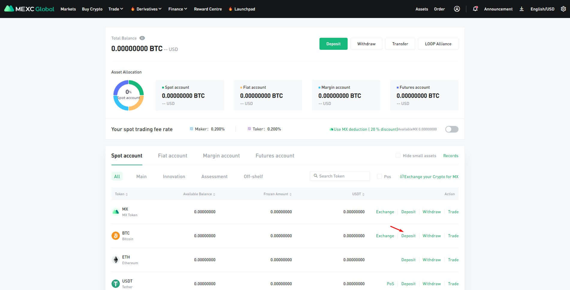Screen dimensions: 570x290
Task: Open the Finance dropdown menu
Action: coord(177,9)
